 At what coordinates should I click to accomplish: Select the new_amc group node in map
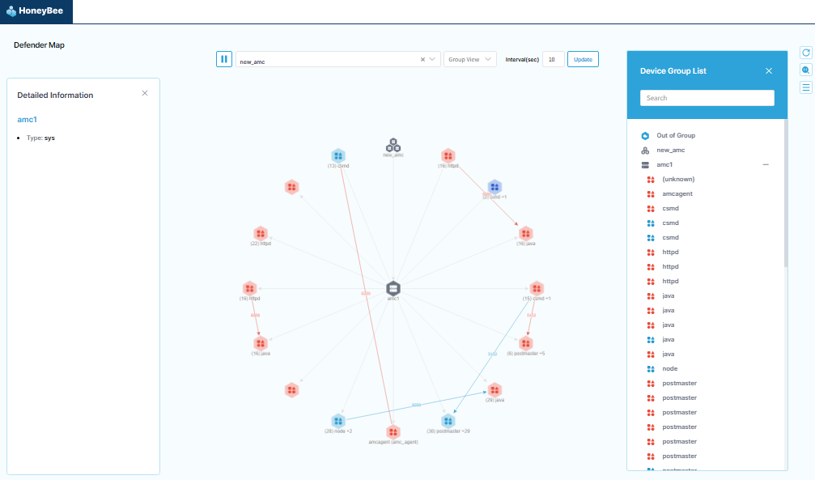coord(393,145)
